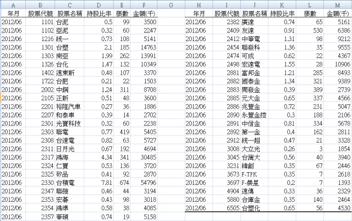Click the 富邦金 stock name cell
The height and width of the screenshot is (221, 352).
pyautogui.click(x=254, y=73)
